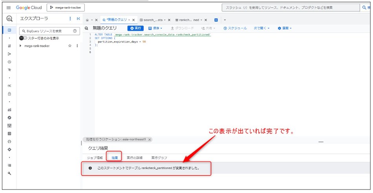Select the 無題のクエリ tab
The height and width of the screenshot is (193, 373).
coord(116,20)
